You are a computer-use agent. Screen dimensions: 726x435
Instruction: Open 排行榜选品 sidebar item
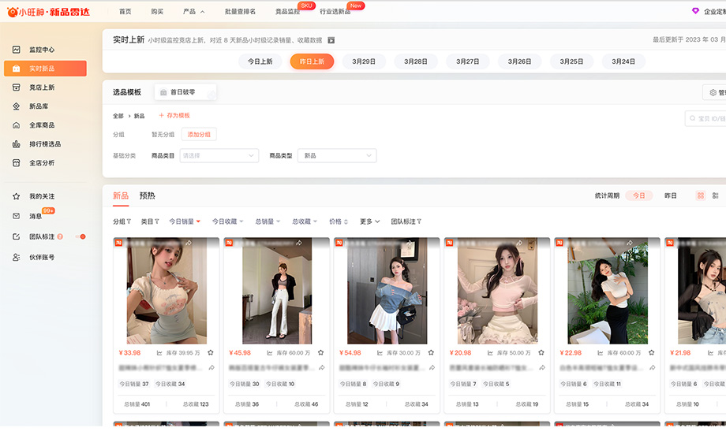point(44,144)
